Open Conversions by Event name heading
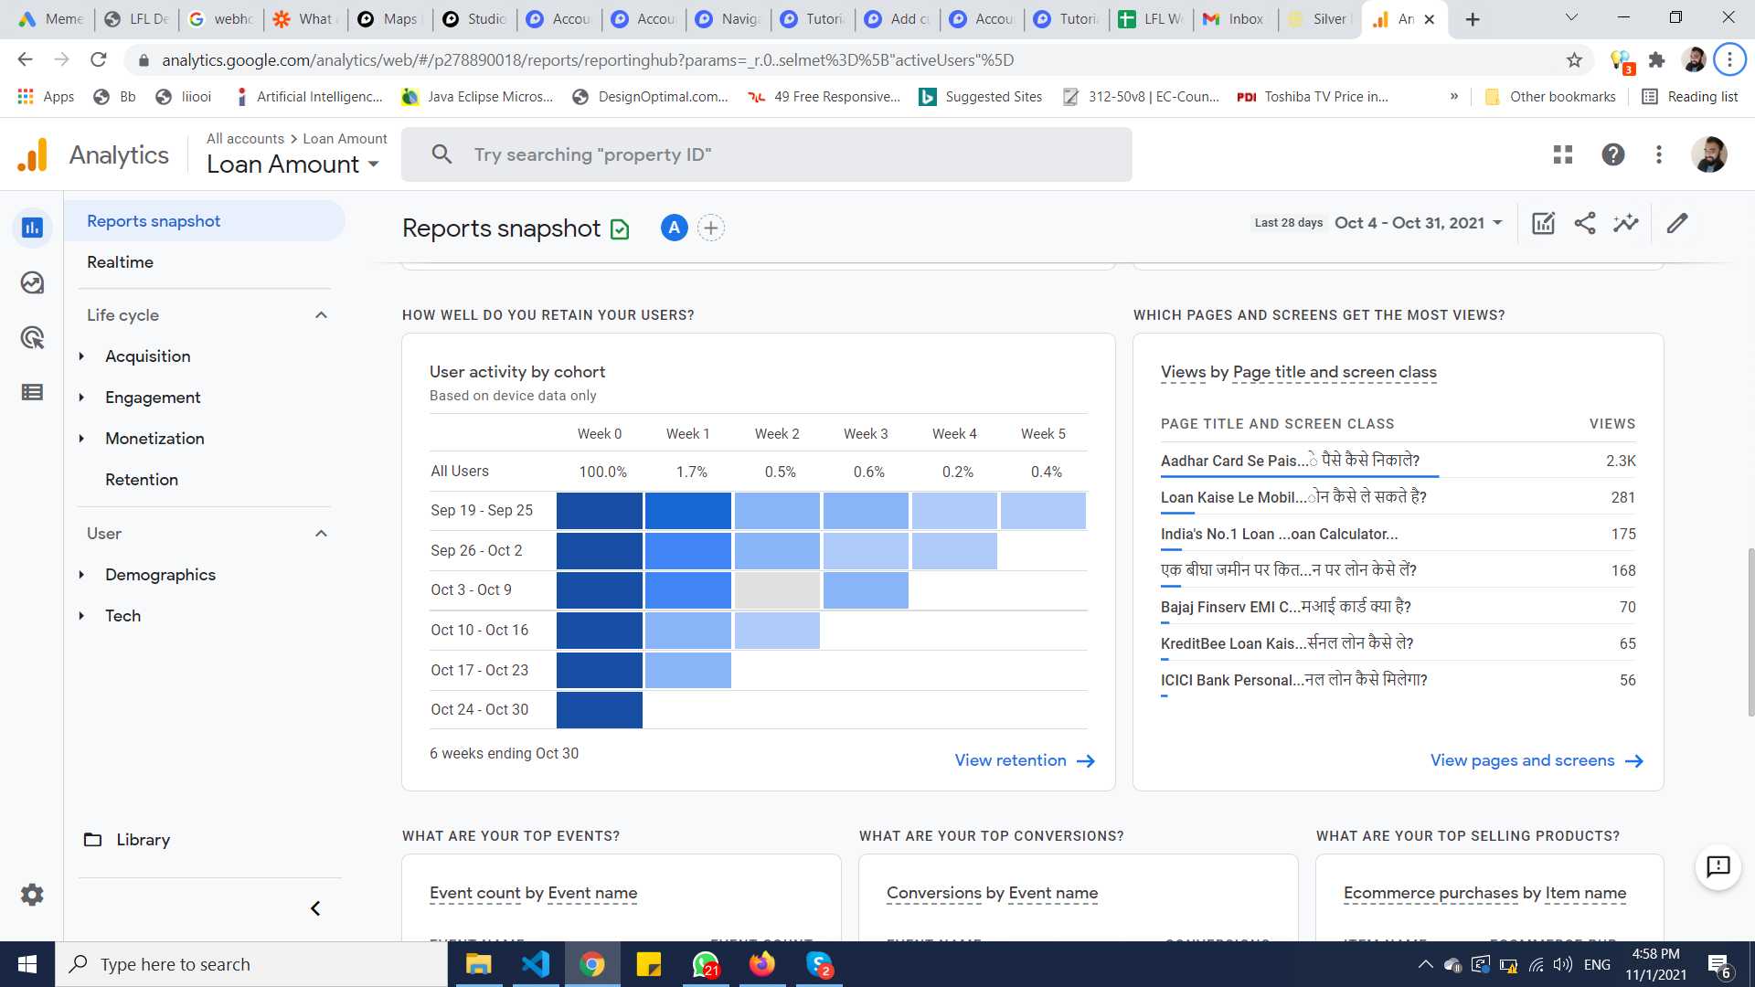The height and width of the screenshot is (987, 1755). coord(992,893)
